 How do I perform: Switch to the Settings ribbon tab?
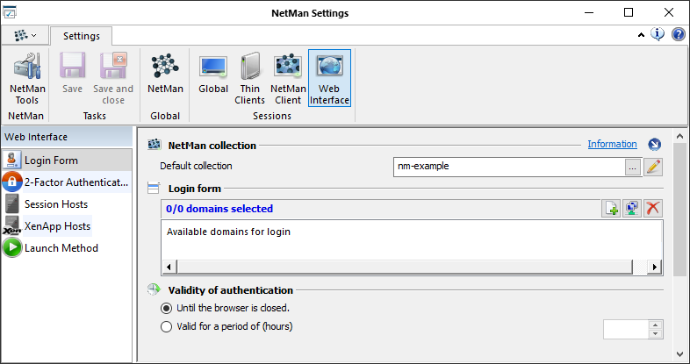click(x=82, y=36)
